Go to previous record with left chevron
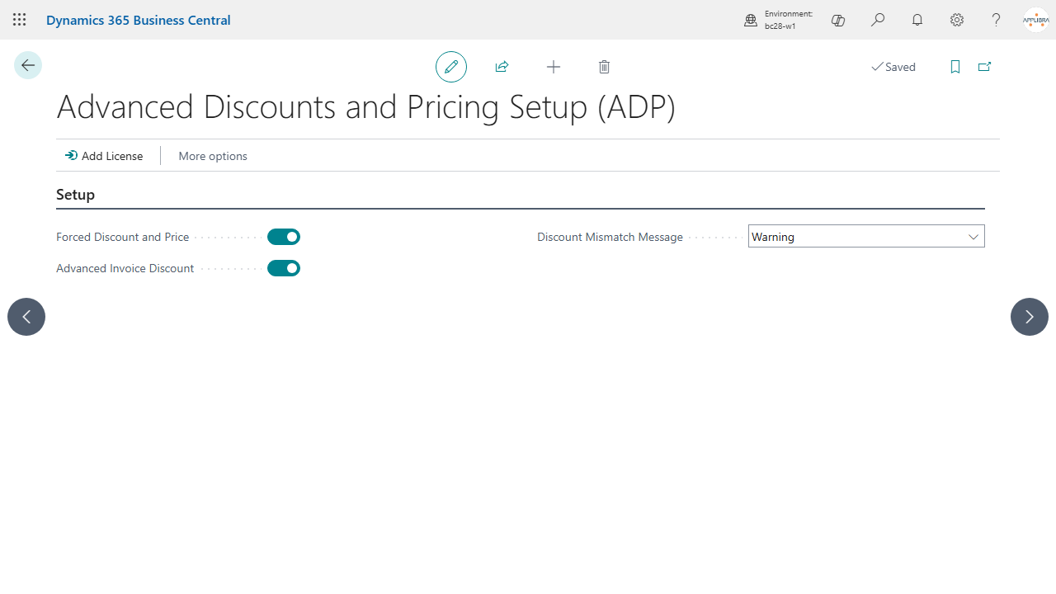Viewport: 1056px width, 594px height. coord(26,317)
